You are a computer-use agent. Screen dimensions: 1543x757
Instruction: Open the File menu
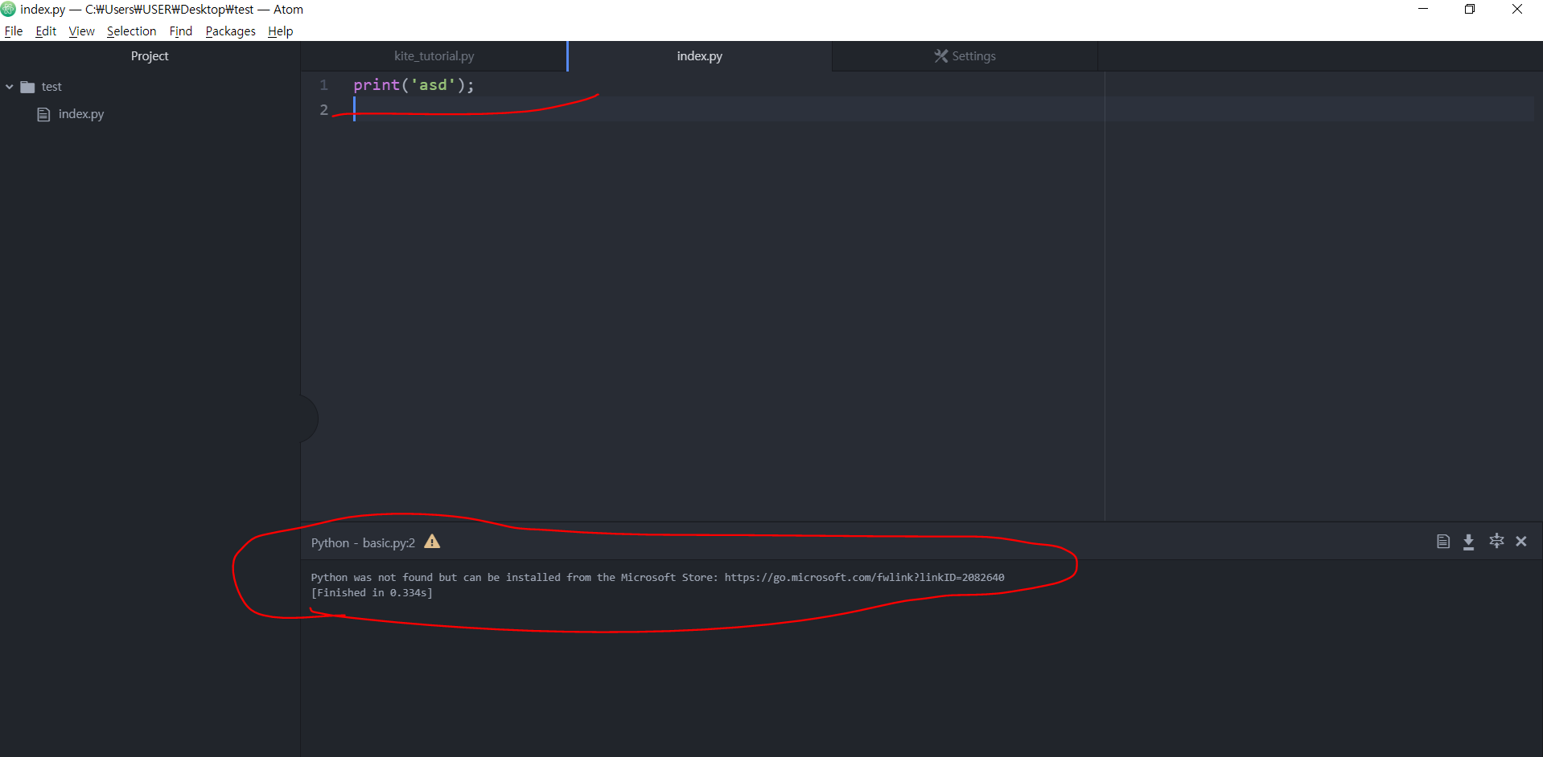point(14,31)
